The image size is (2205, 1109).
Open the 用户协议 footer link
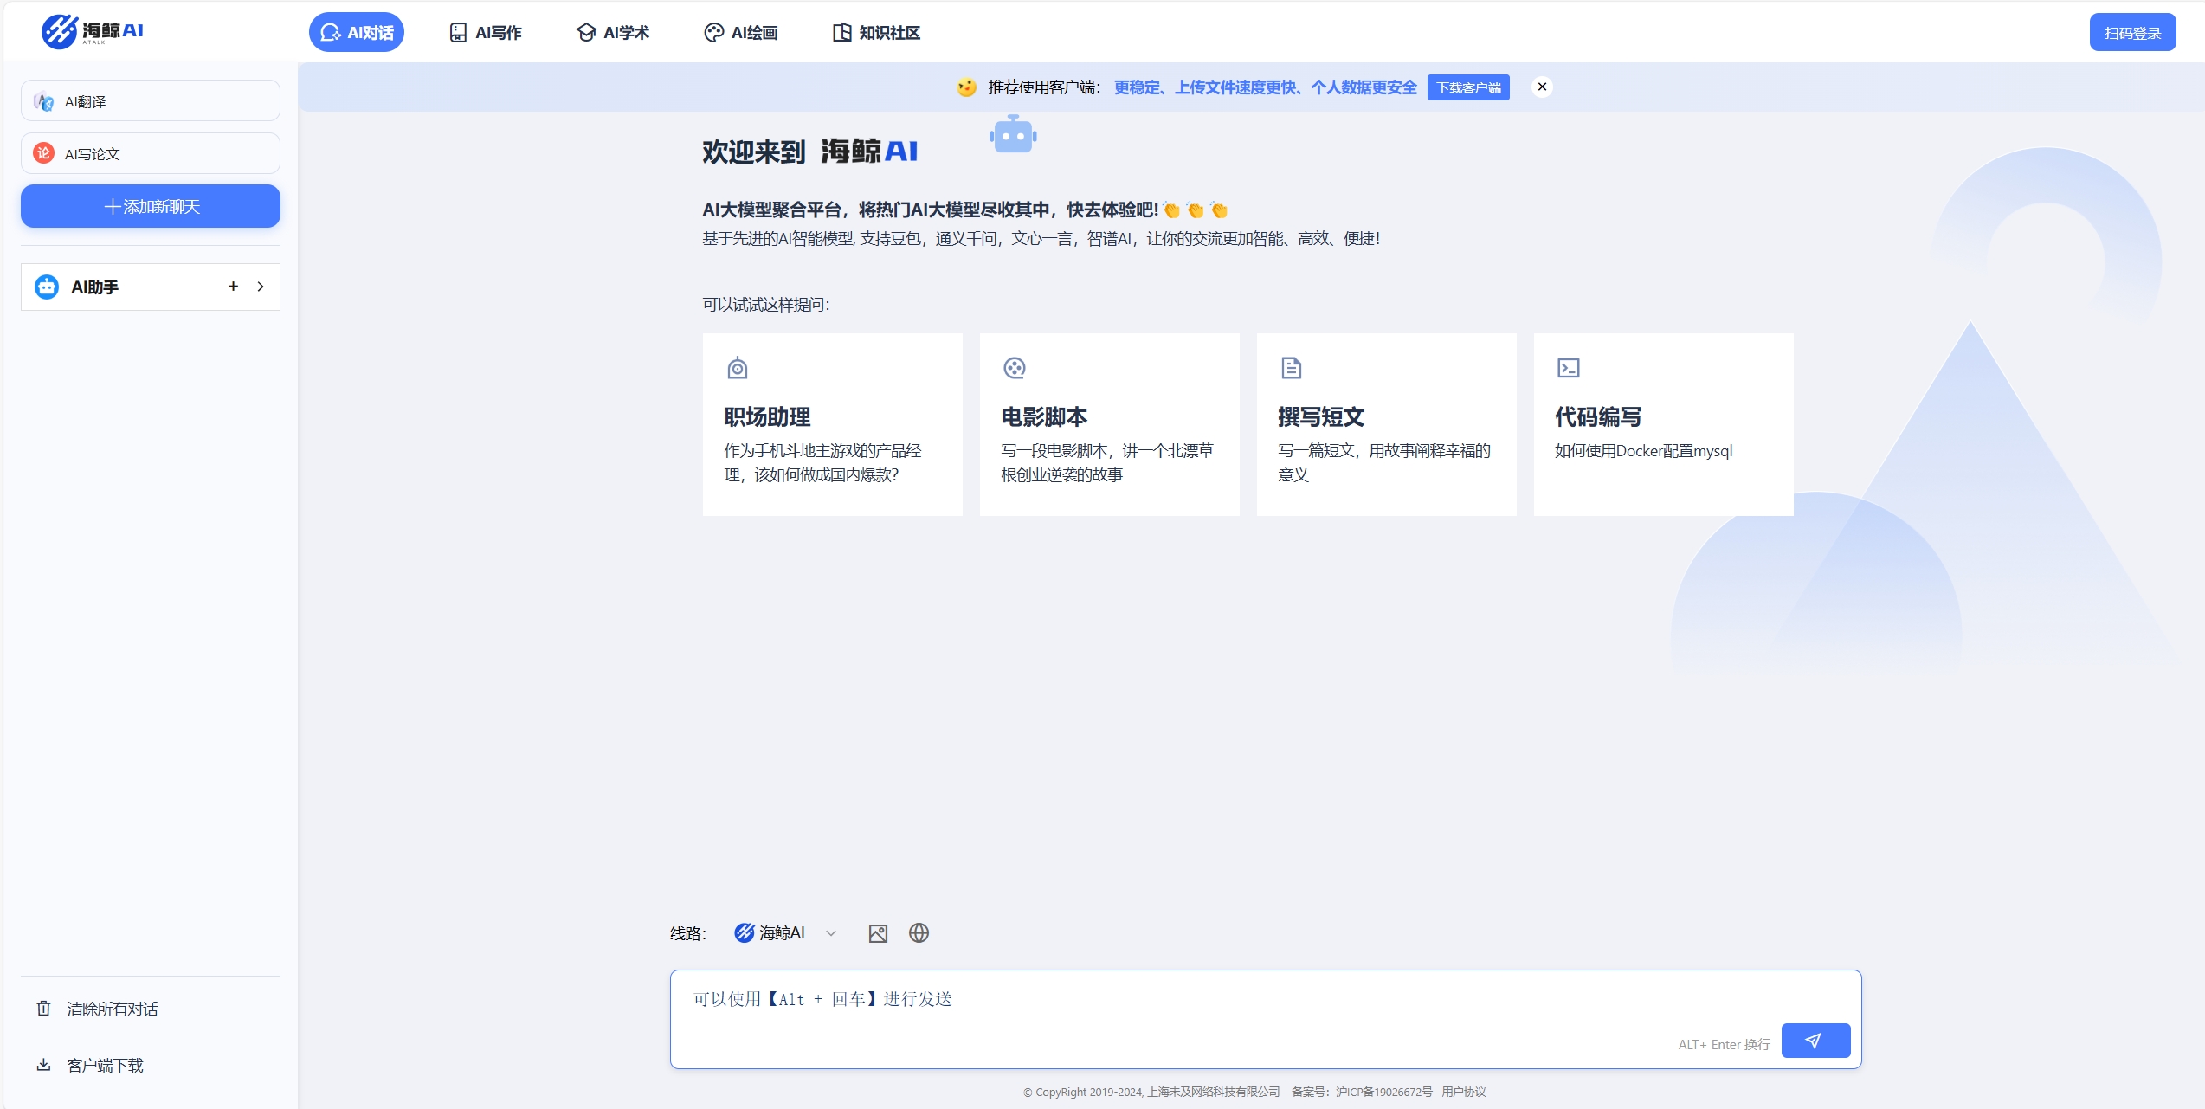[x=1463, y=1092]
